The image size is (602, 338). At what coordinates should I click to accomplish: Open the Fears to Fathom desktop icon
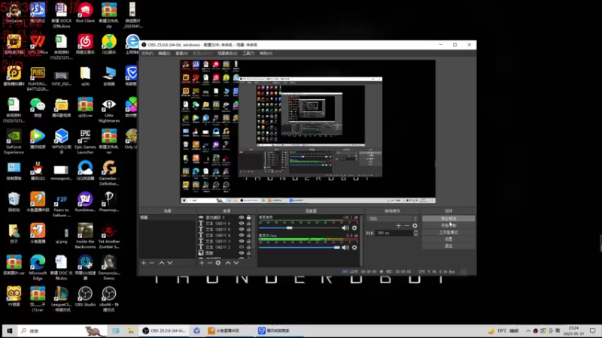62,205
